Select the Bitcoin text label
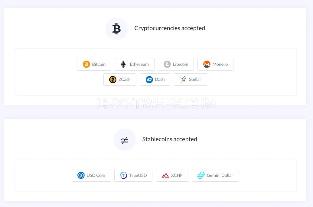Viewport: 313px width, 207px height. tap(99, 64)
